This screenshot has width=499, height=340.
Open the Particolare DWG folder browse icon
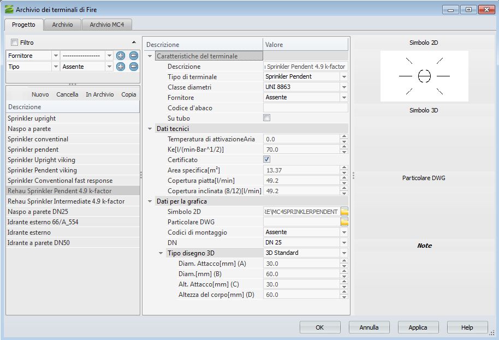[x=344, y=222]
